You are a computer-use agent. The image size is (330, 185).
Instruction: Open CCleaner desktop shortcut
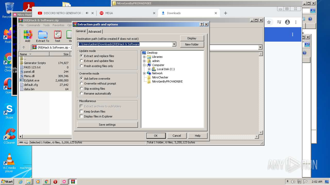pyautogui.click(x=9, y=136)
